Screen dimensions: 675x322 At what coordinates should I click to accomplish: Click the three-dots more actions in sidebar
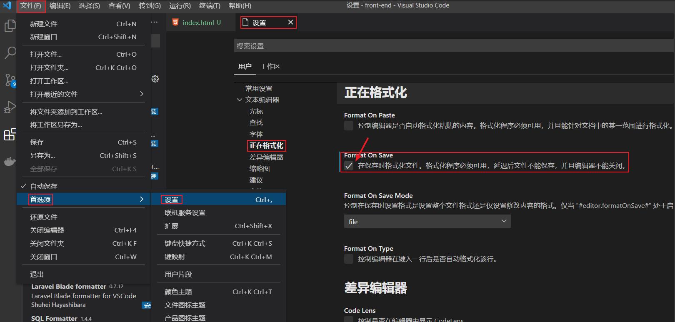pyautogui.click(x=154, y=22)
